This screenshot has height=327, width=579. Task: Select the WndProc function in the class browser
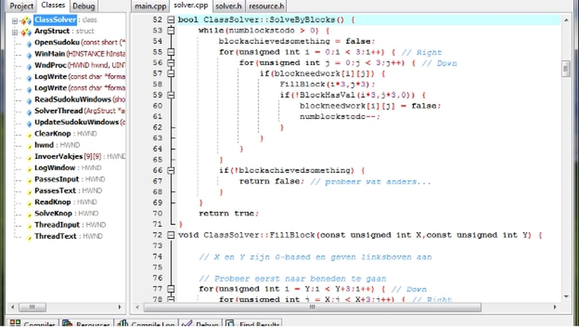coord(51,65)
